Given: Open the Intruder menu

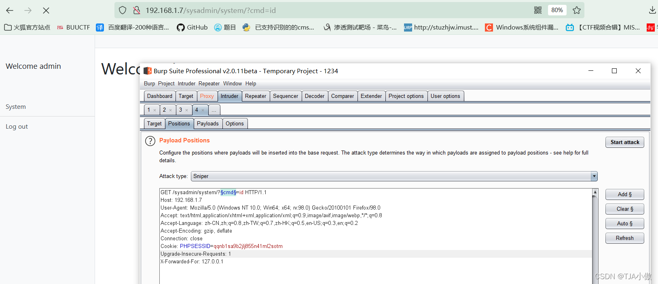Looking at the screenshot, I should pos(186,84).
